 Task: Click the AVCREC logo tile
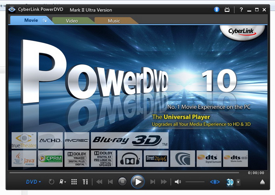tap(77, 140)
